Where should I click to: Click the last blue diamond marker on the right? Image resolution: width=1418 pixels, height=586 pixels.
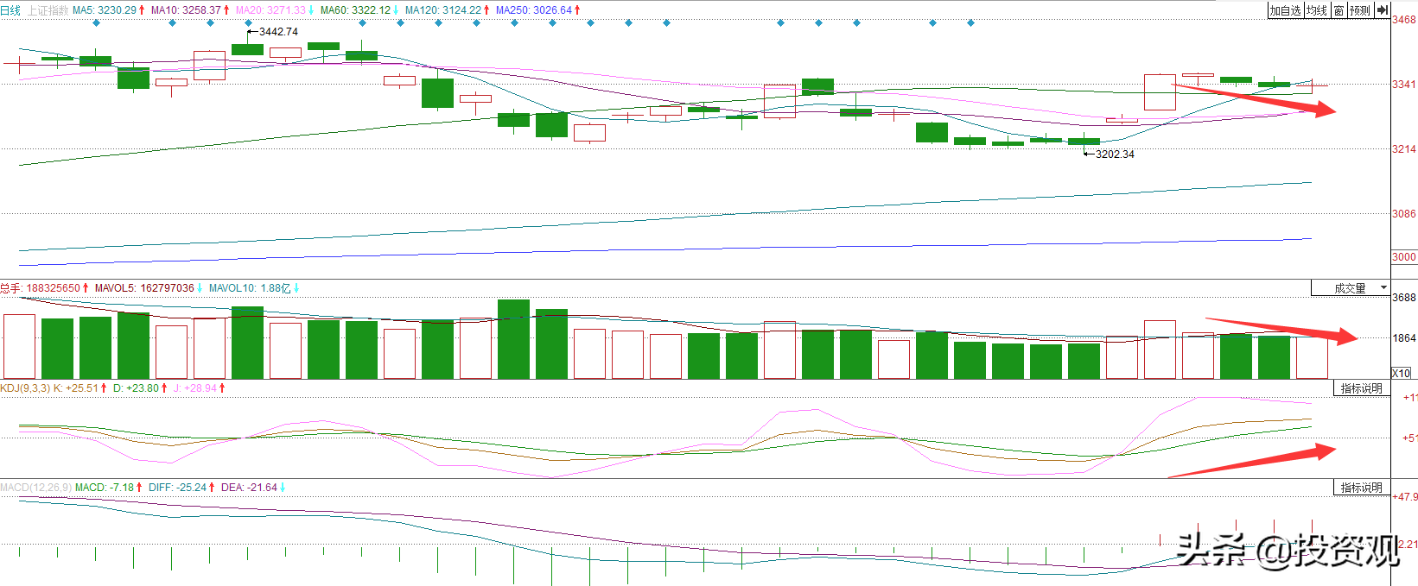[x=970, y=23]
